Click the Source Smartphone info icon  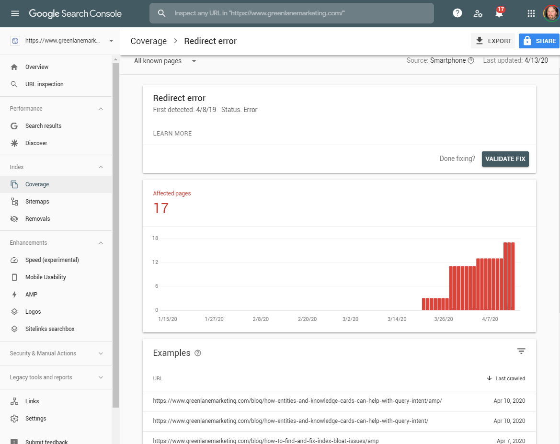point(471,60)
